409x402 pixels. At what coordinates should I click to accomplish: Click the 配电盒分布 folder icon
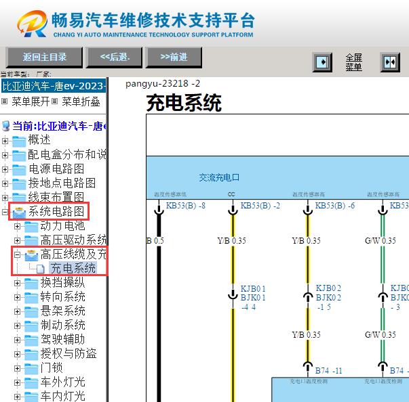(x=19, y=156)
